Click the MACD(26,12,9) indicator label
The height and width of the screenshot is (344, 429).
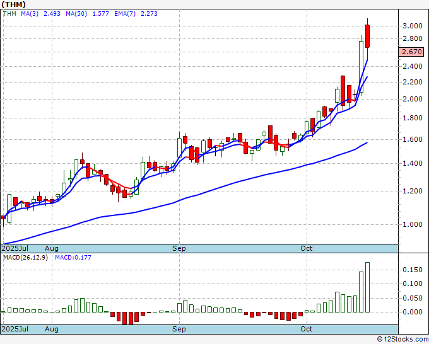click(25, 258)
